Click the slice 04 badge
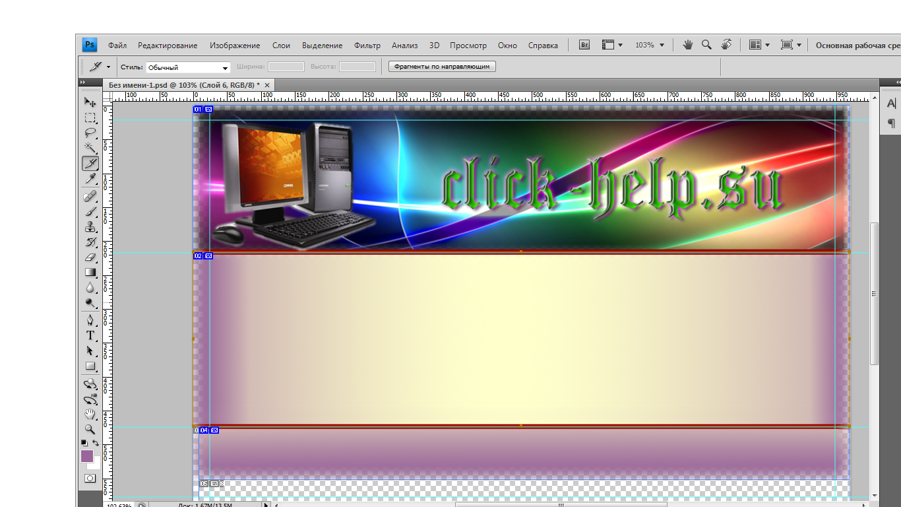Viewport: 901px width, 507px height. pyautogui.click(x=204, y=430)
